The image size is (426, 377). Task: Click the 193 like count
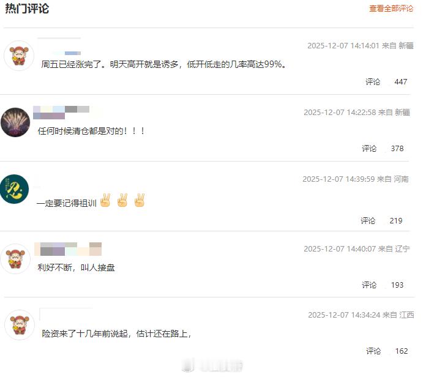click(x=397, y=285)
